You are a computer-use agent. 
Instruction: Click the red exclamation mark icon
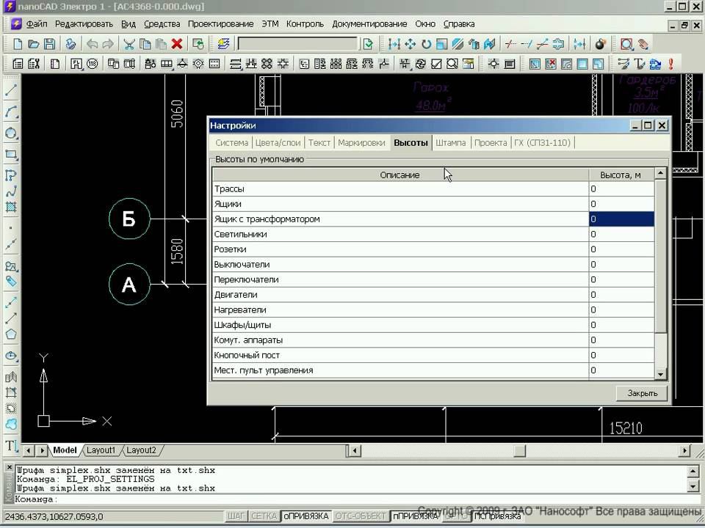[x=670, y=64]
